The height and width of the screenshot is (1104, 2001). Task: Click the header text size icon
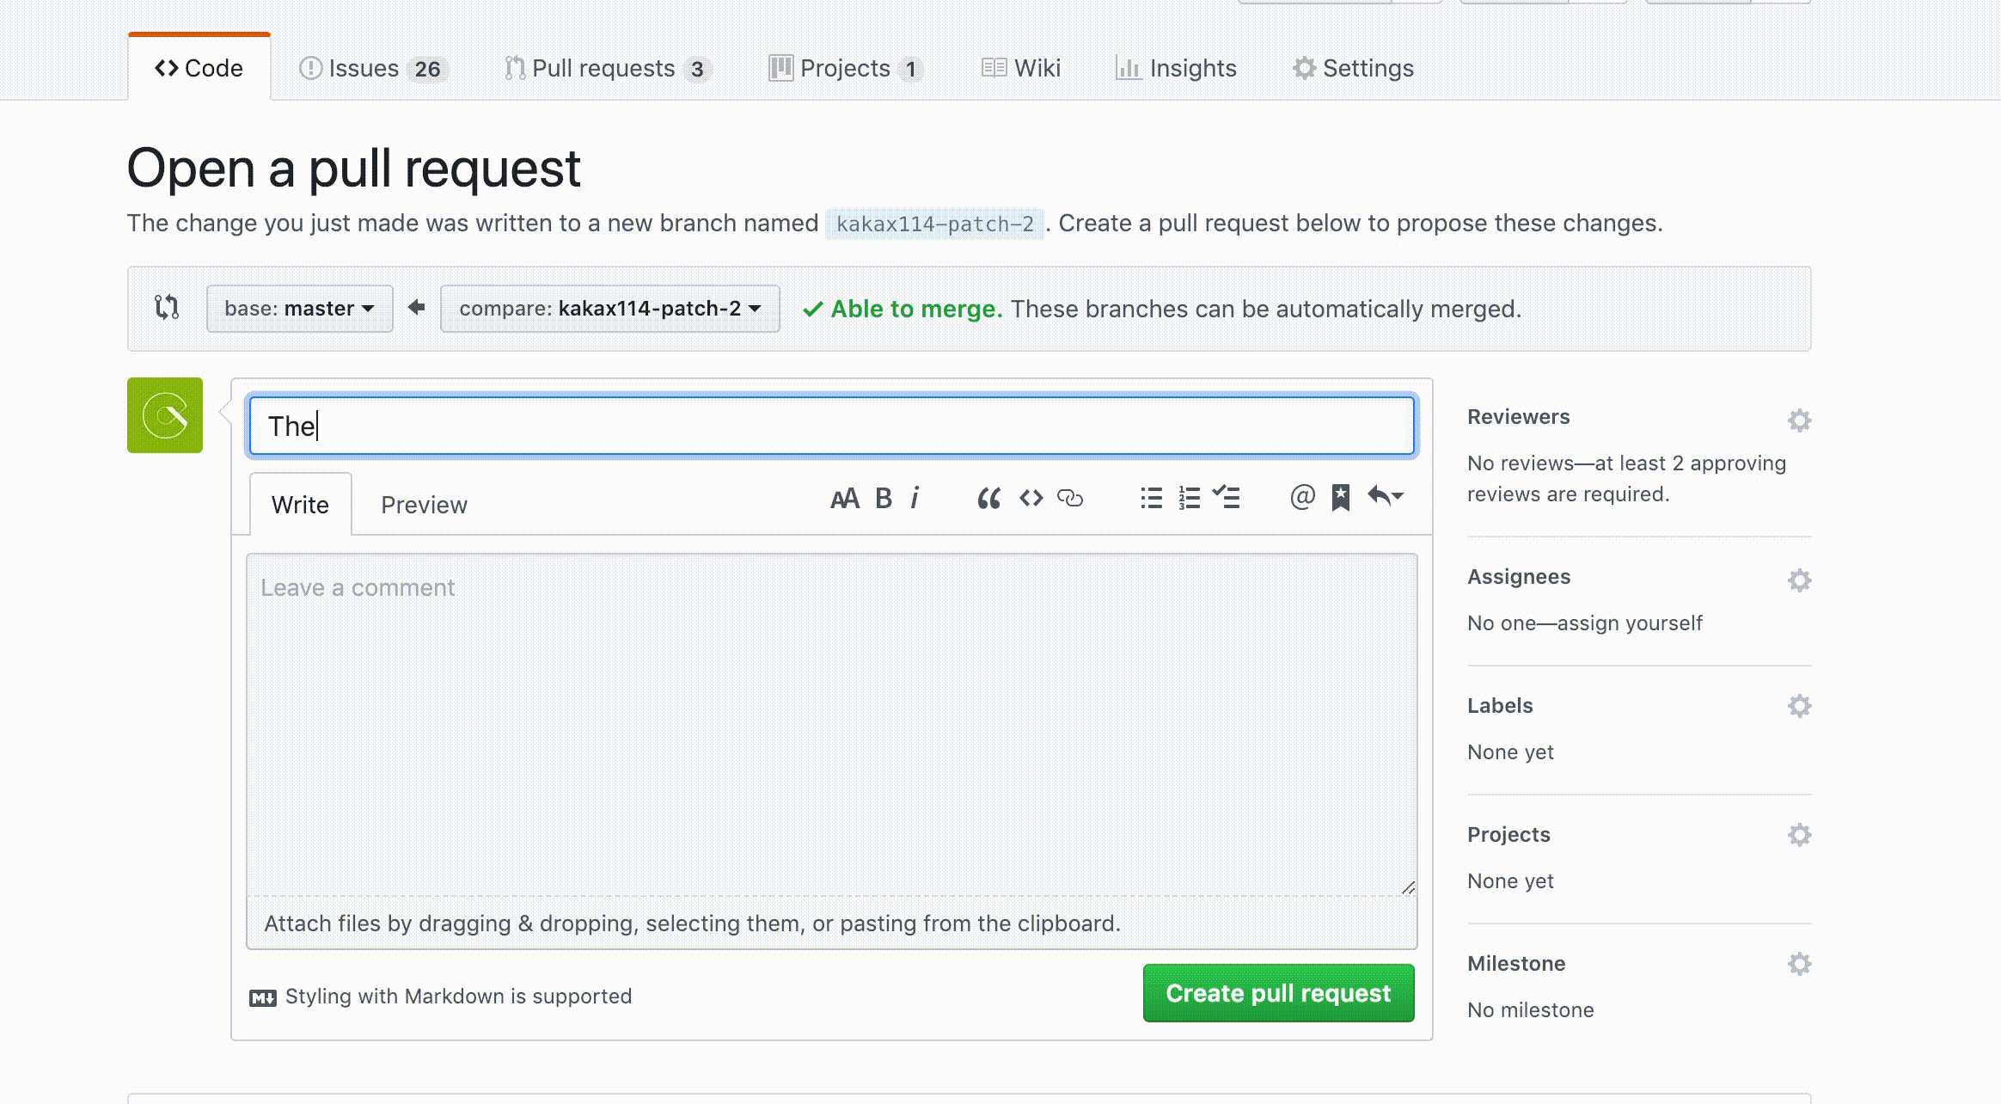[x=844, y=499]
